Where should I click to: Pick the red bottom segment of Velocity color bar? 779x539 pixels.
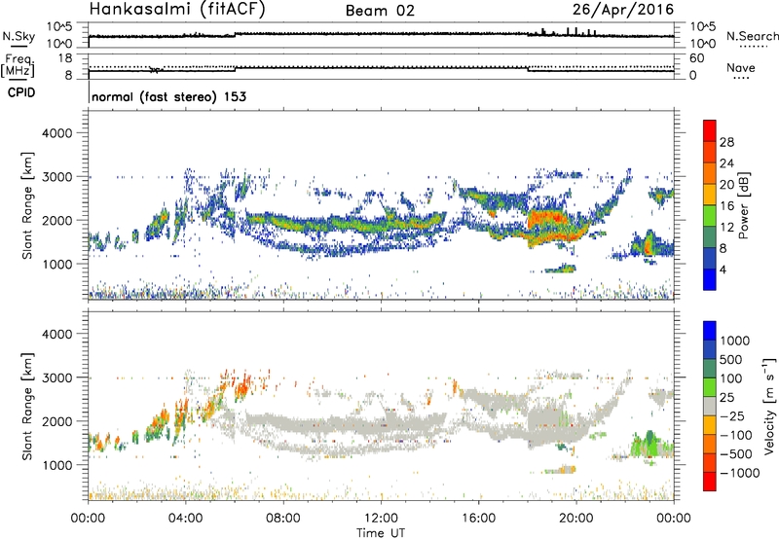(710, 482)
